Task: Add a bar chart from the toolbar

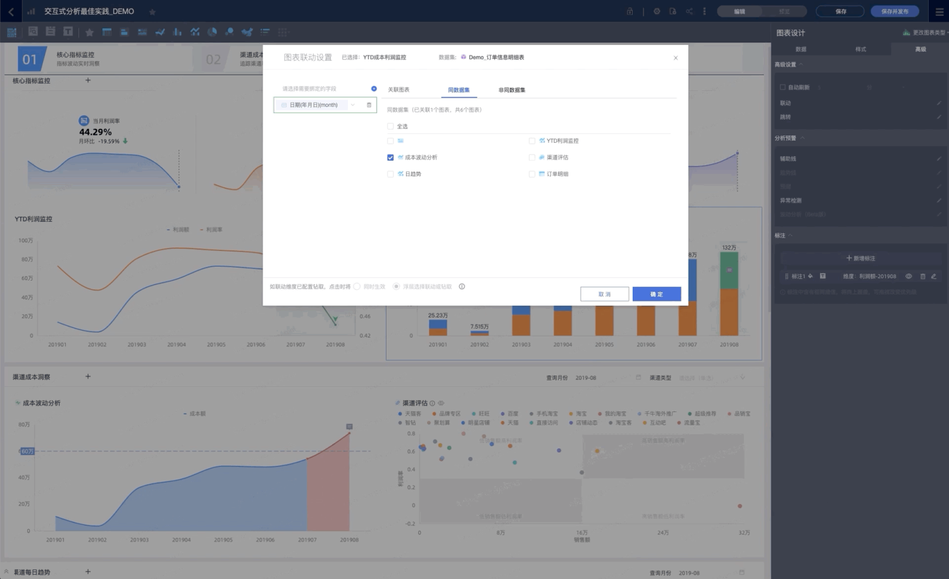Action: click(x=178, y=32)
